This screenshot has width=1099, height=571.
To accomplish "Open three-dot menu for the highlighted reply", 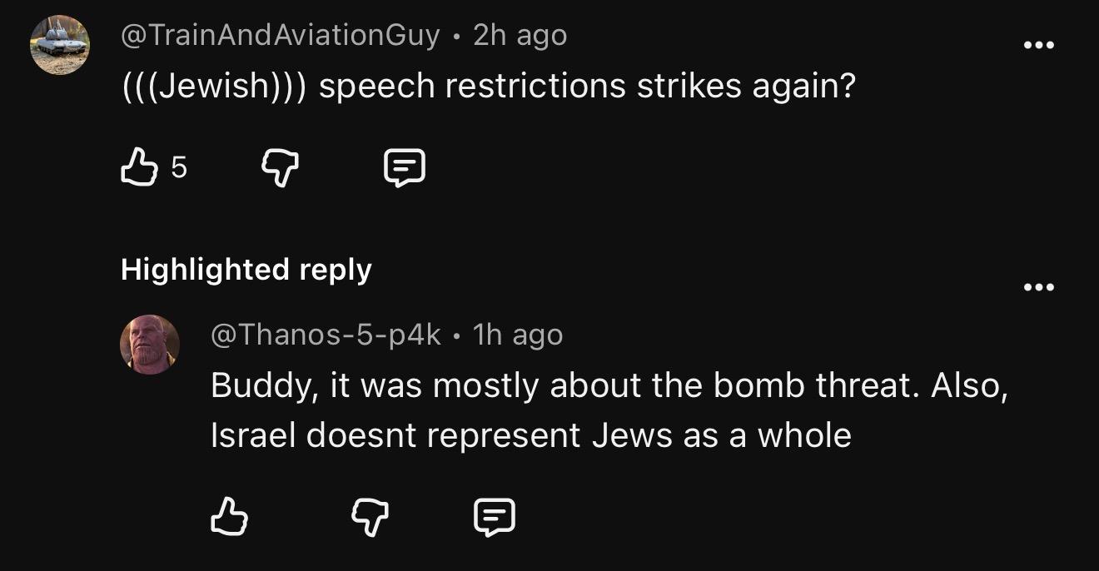I will pos(1038,288).
